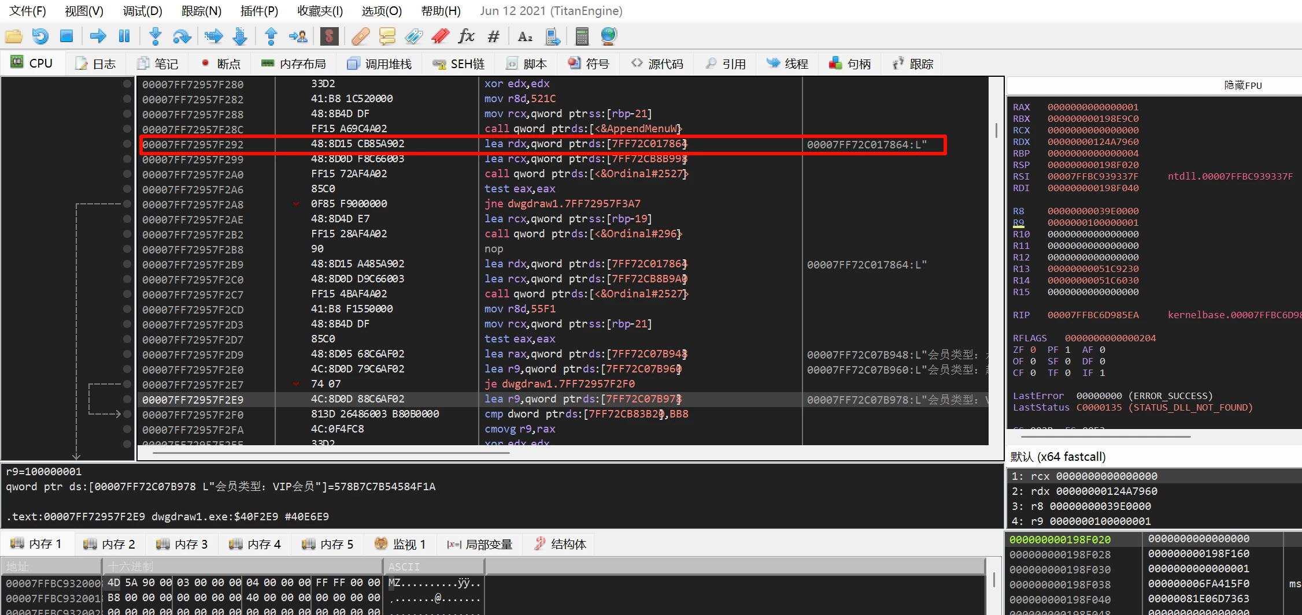Open the 调试(D) menu
The image size is (1302, 615).
(x=142, y=11)
